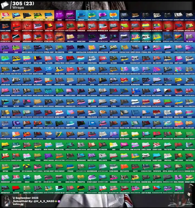Pick the Constellation wrap
This screenshot has height=208, width=195.
[81, 48]
